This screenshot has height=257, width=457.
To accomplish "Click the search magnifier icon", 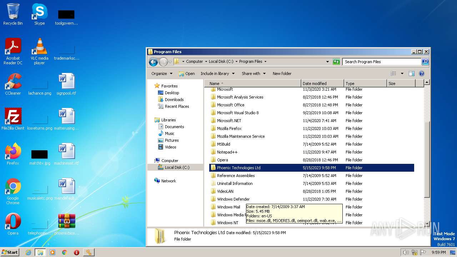I will (x=425, y=62).
